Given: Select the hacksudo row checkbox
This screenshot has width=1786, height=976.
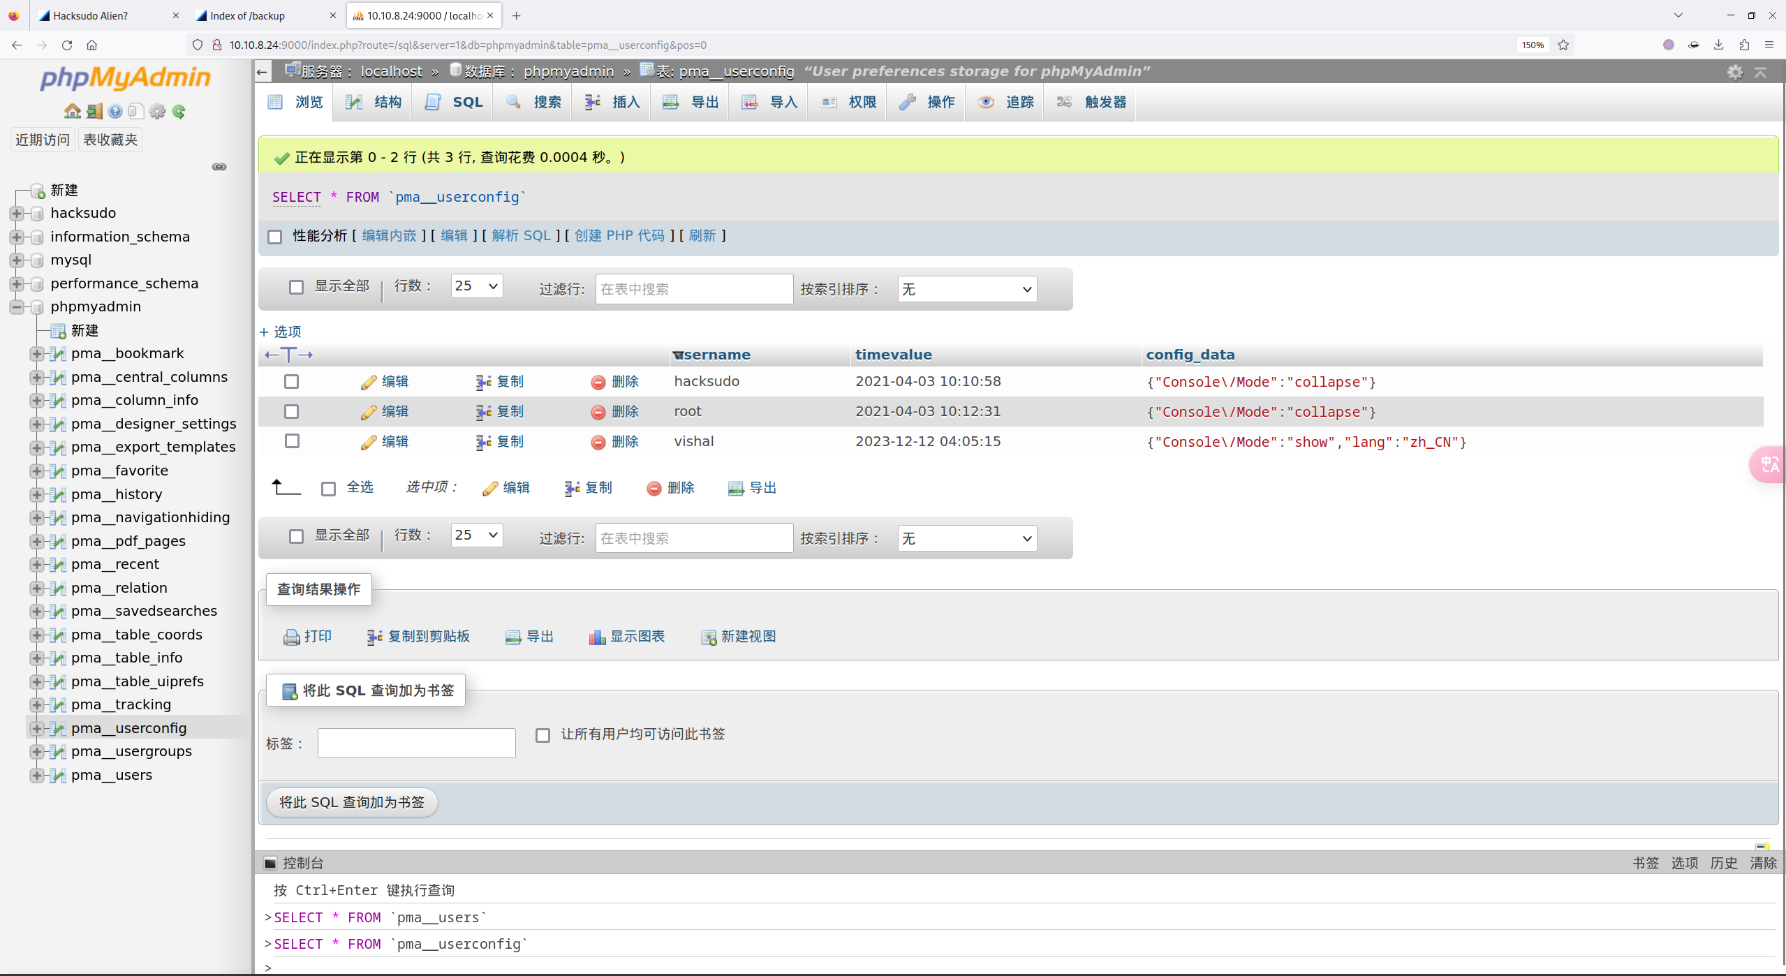Looking at the screenshot, I should point(292,382).
